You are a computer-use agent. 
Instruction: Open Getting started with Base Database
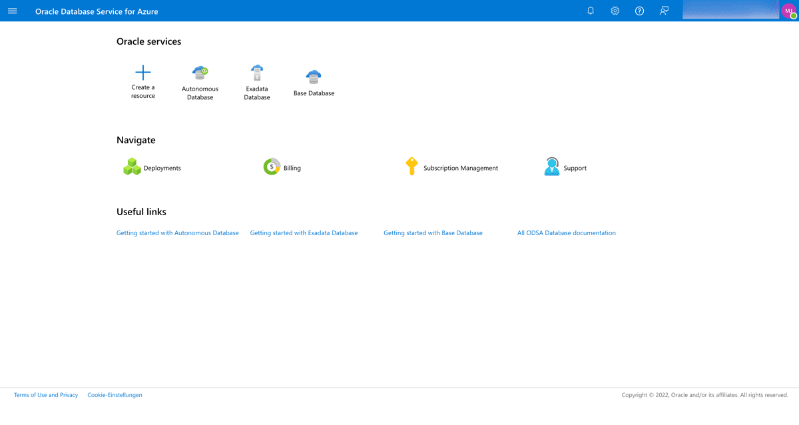pyautogui.click(x=433, y=233)
